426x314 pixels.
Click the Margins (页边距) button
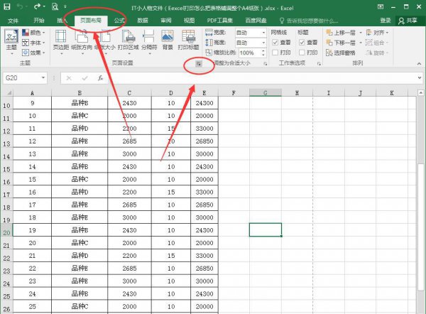pos(61,42)
